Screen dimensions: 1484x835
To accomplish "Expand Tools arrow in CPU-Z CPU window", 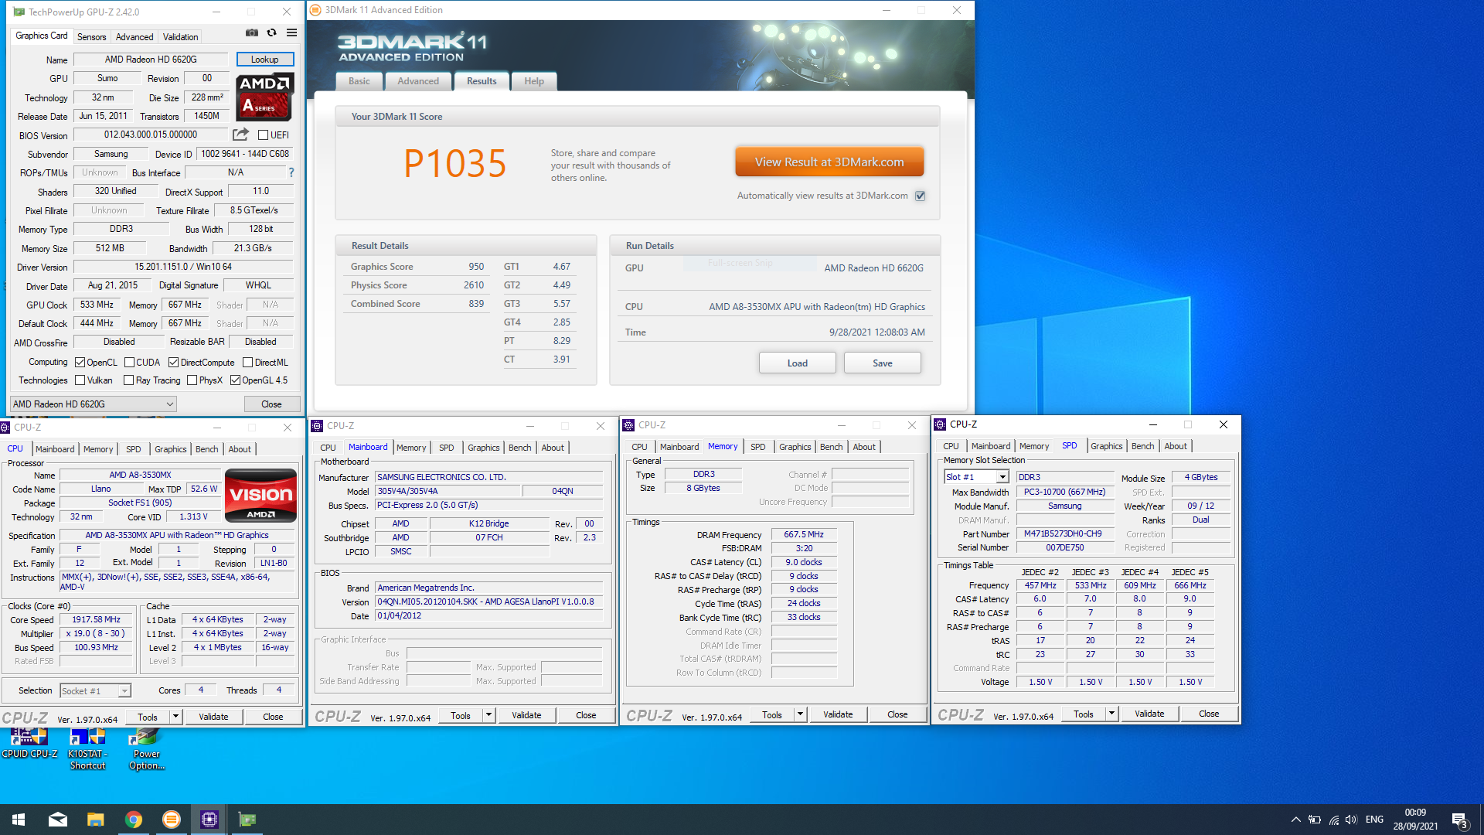I will pyautogui.click(x=175, y=717).
